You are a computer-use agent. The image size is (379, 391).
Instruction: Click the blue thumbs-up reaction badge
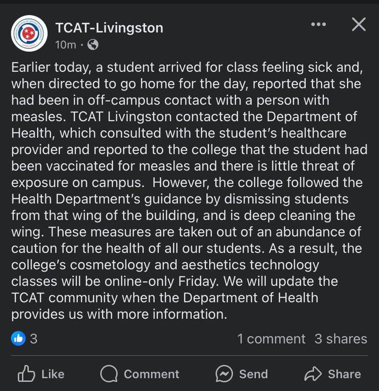tap(18, 338)
